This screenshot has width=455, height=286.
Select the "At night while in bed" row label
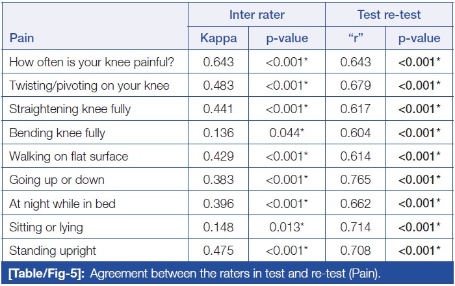(x=62, y=204)
